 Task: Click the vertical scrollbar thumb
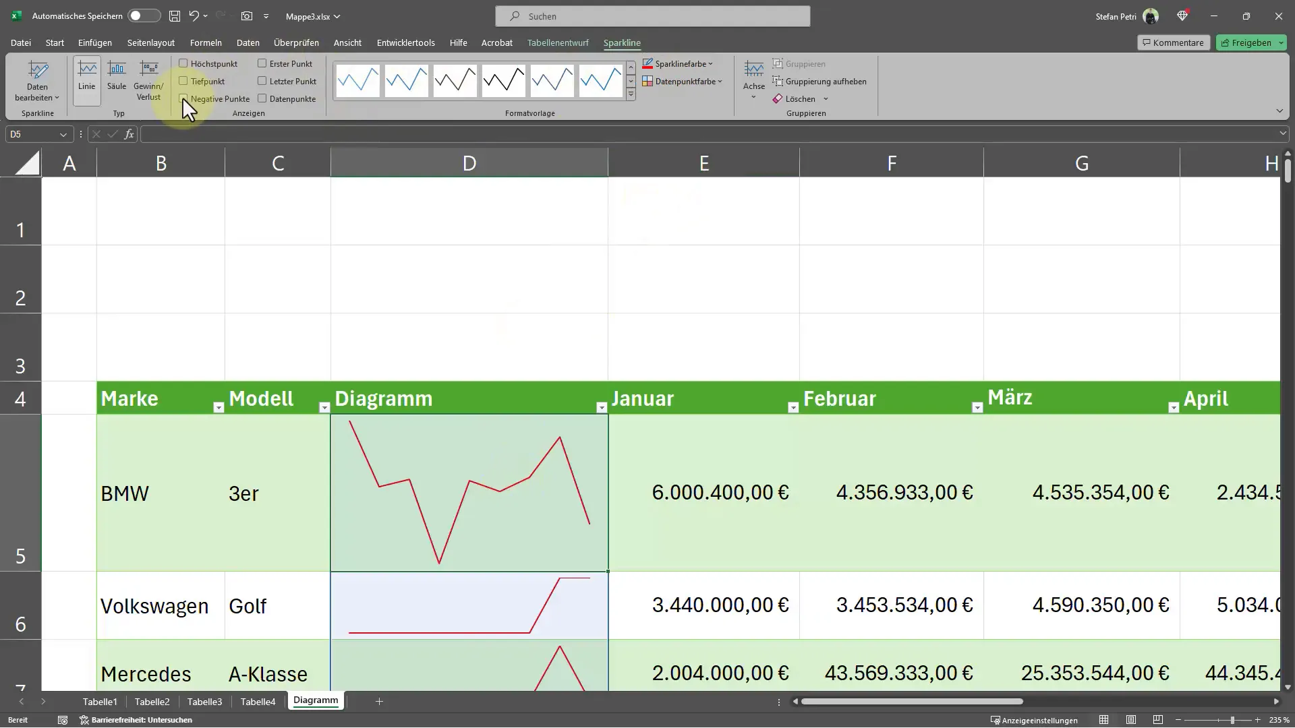(1288, 170)
